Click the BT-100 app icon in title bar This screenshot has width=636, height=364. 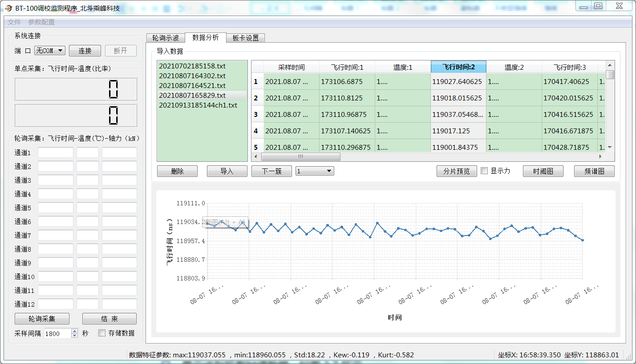coord(8,8)
